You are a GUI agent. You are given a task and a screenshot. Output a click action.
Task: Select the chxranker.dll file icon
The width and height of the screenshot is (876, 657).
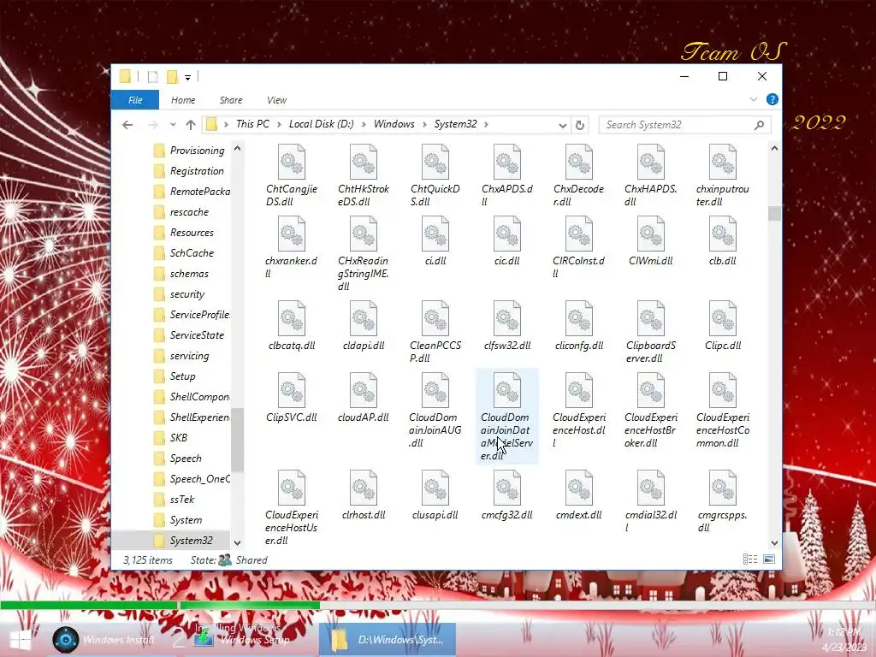[x=292, y=234]
